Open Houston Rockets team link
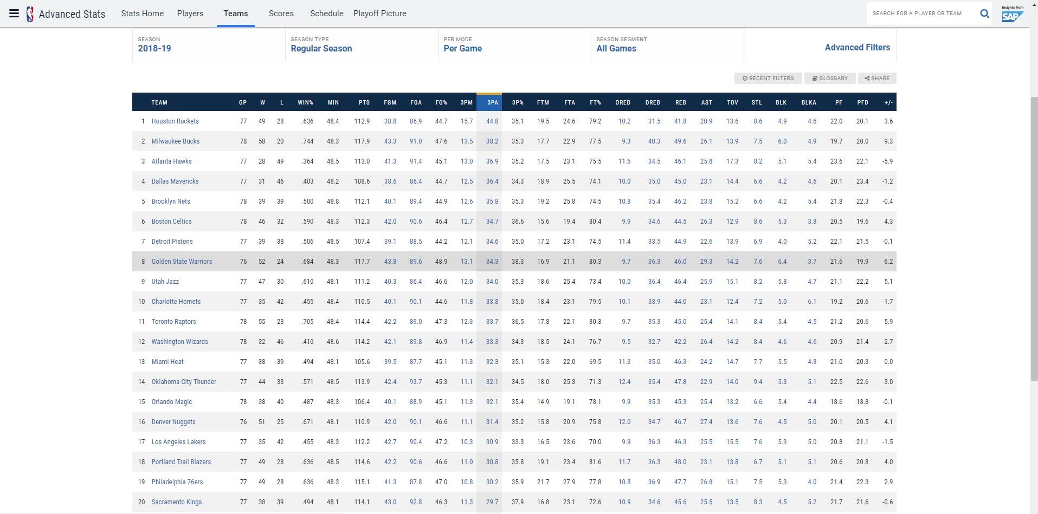This screenshot has width=1038, height=514. [x=175, y=121]
